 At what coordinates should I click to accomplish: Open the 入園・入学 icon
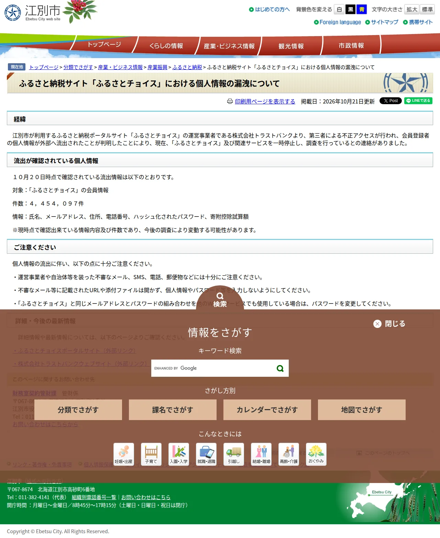click(179, 454)
